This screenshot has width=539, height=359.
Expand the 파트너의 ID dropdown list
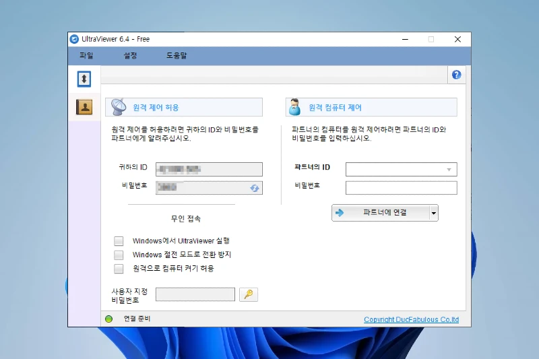(449, 169)
